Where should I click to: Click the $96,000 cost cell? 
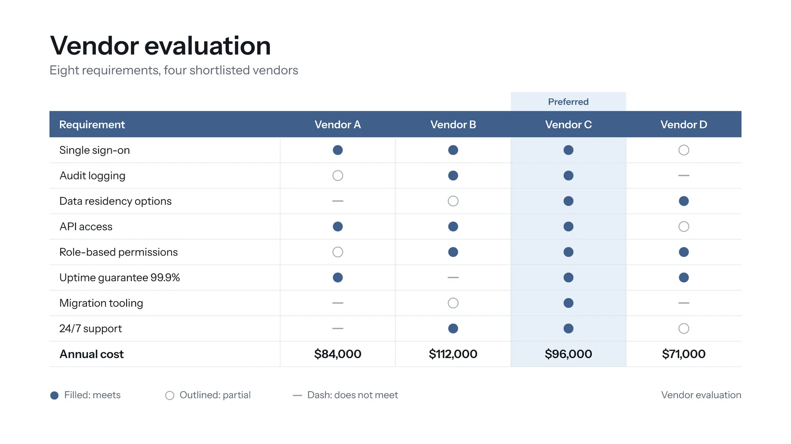[569, 354]
